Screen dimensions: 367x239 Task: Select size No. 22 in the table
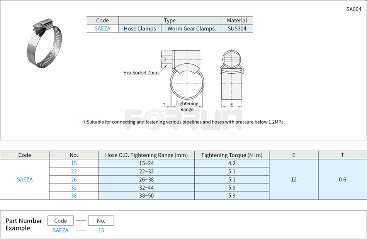[74, 171]
